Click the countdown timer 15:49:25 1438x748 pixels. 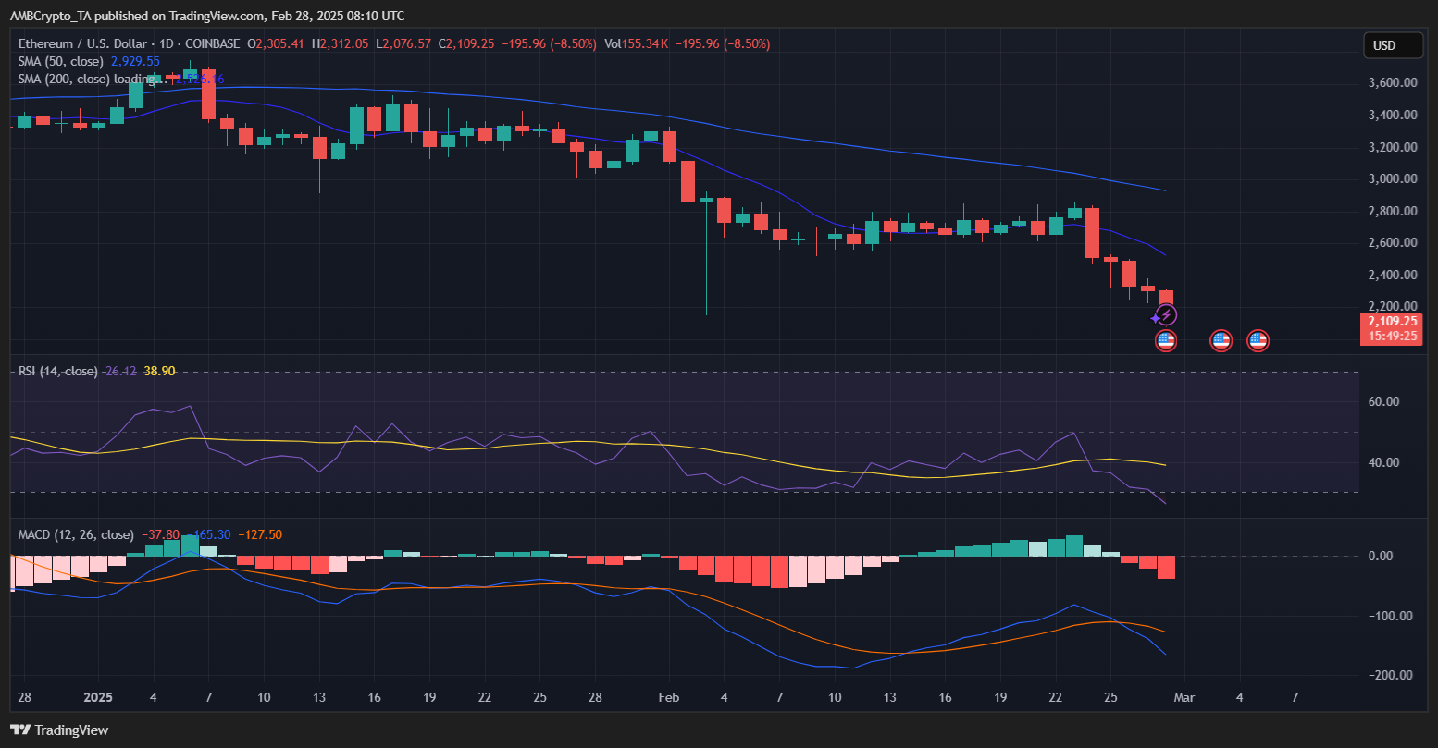(x=1391, y=335)
